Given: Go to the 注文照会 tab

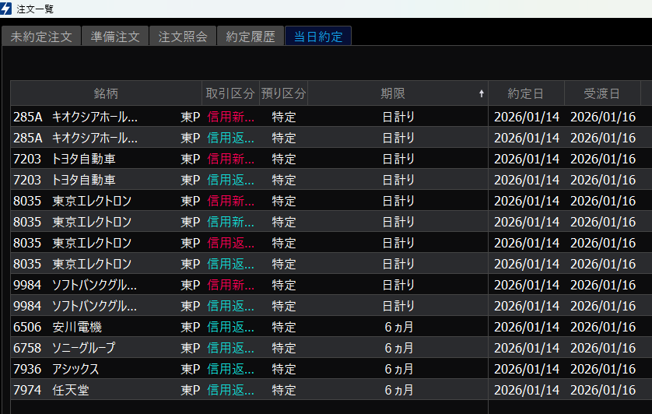Looking at the screenshot, I should (182, 37).
